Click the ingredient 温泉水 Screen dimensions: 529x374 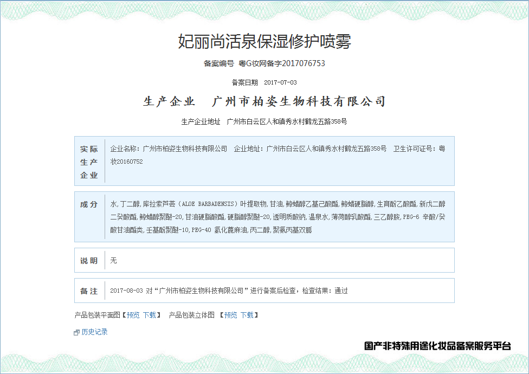[319, 217]
